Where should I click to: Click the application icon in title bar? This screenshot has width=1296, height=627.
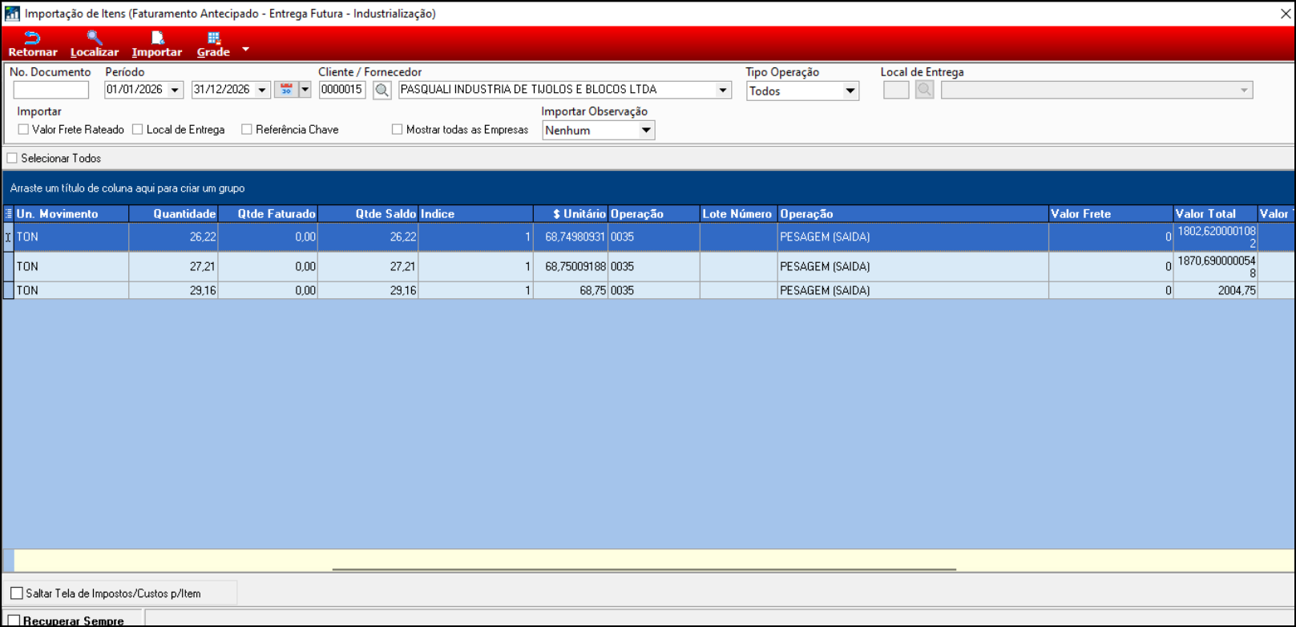pos(12,14)
